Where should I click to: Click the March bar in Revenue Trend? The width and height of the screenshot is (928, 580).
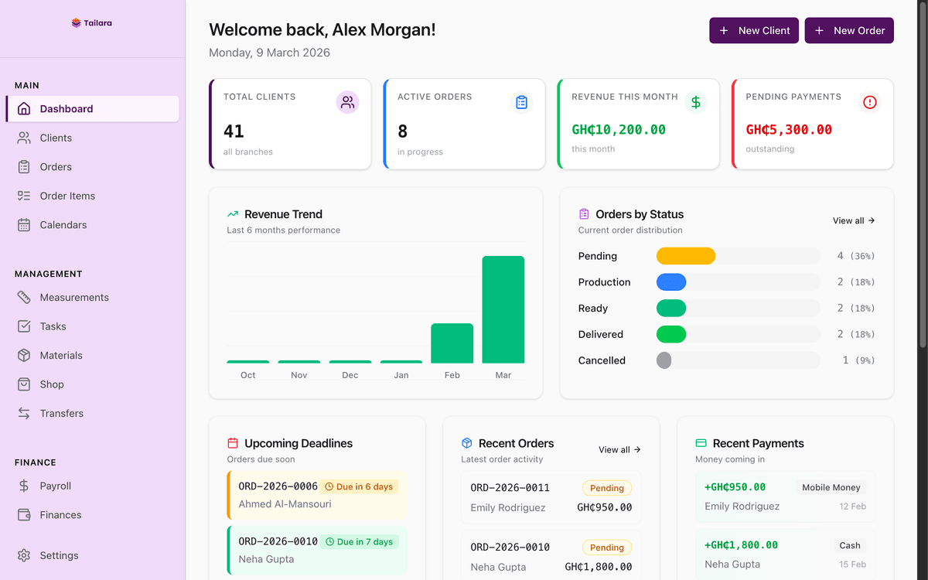coord(503,309)
